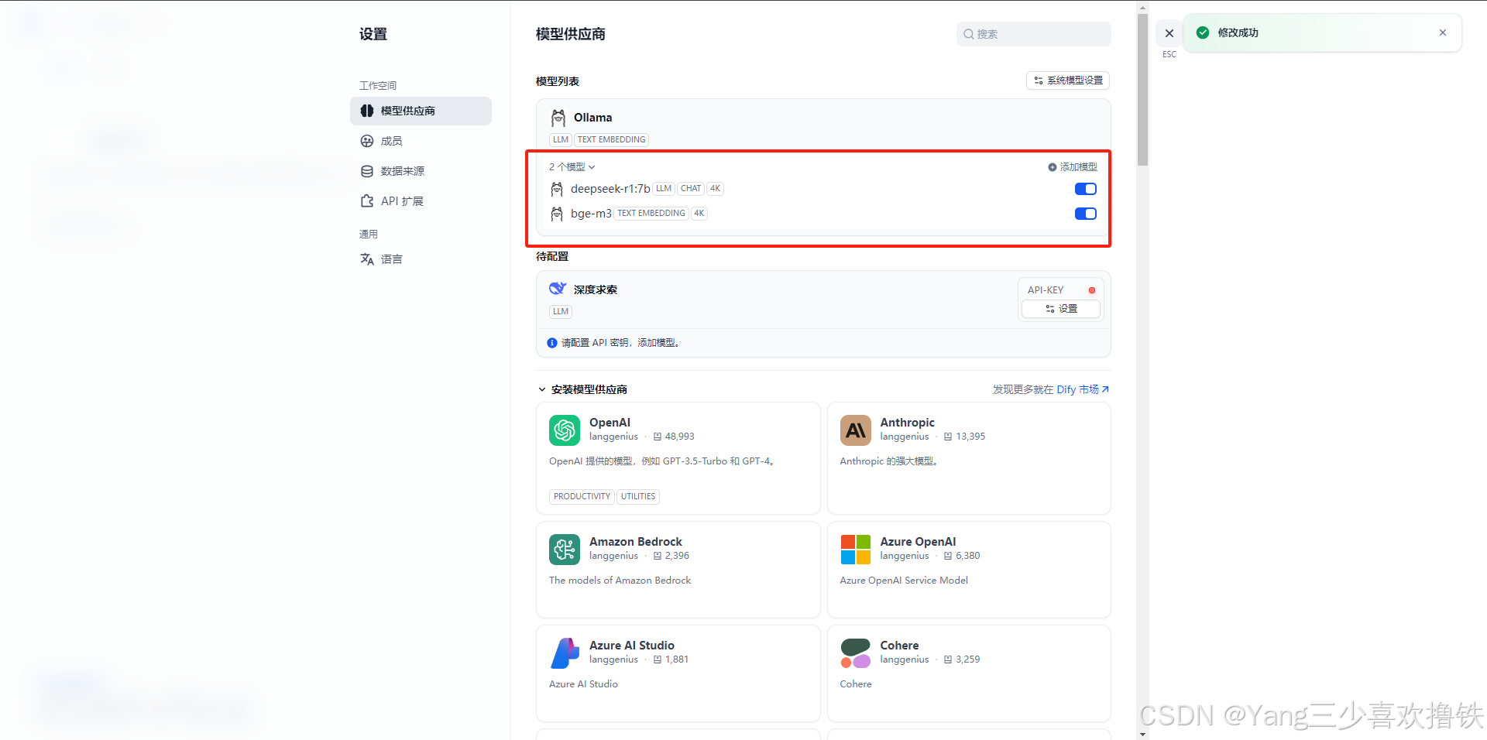Dismiss the 修改成功 notification
The image size is (1487, 740).
(1443, 33)
